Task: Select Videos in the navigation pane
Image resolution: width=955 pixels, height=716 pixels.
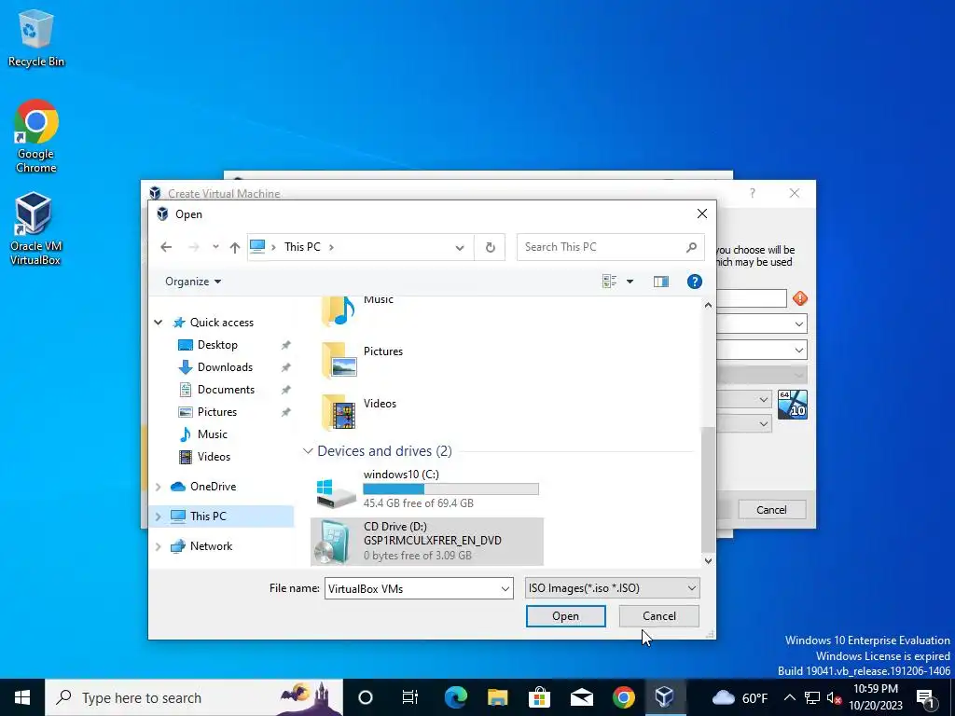Action: pos(214,457)
